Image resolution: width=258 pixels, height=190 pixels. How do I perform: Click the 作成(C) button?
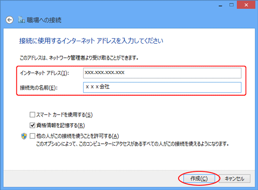(199, 179)
